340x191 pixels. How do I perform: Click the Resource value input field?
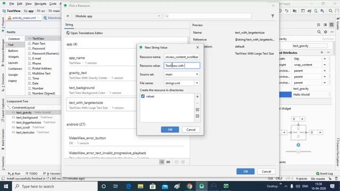tap(182, 66)
